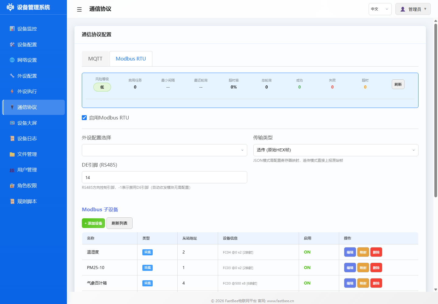Click the 设备大屏 monitor icon
Image resolution: width=438 pixels, height=304 pixels.
click(x=12, y=123)
